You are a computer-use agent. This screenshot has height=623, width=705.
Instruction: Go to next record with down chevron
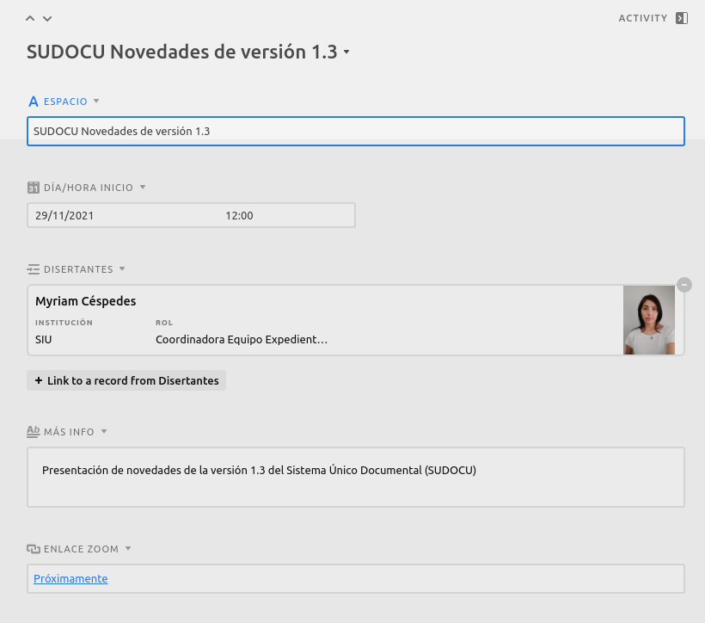tap(47, 18)
